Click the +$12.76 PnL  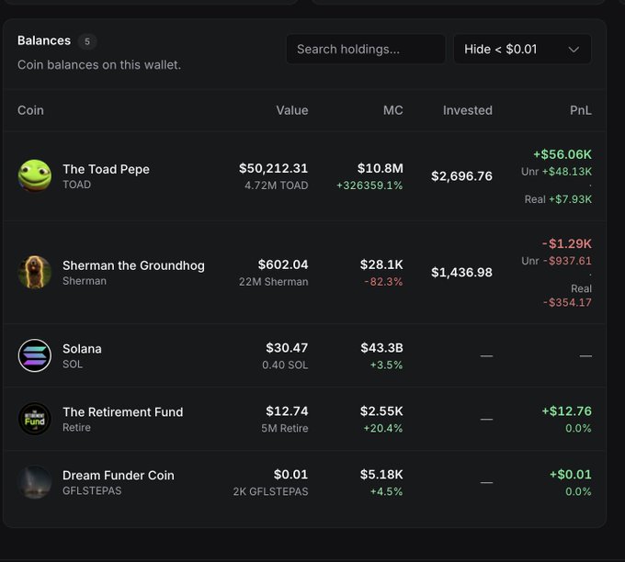tap(566, 411)
